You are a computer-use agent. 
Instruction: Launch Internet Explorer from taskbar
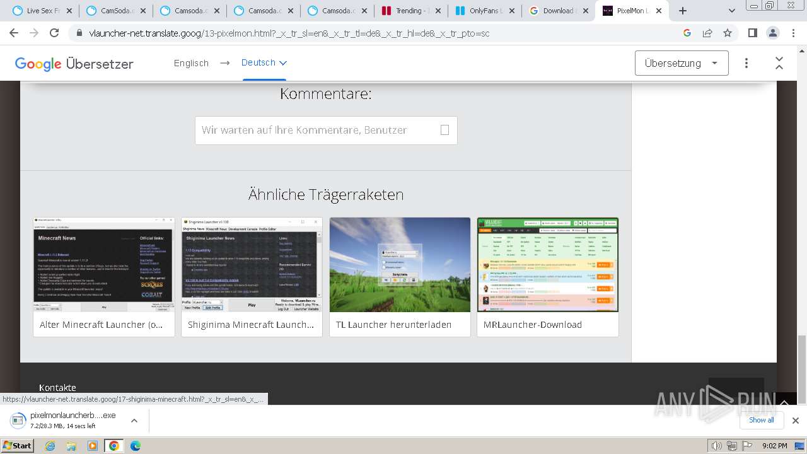tap(50, 445)
